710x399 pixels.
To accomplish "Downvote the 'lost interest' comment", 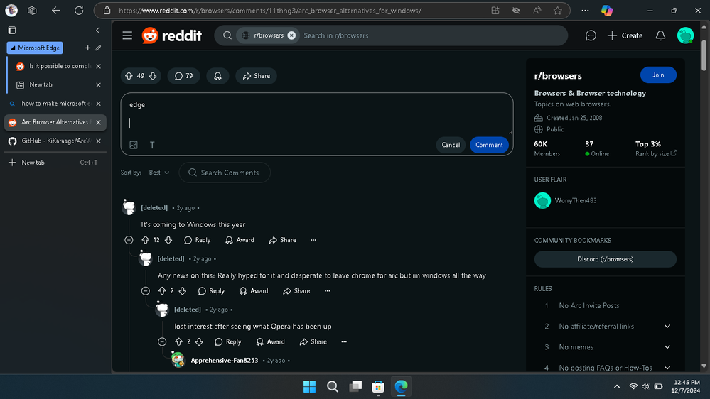I will click(x=199, y=342).
